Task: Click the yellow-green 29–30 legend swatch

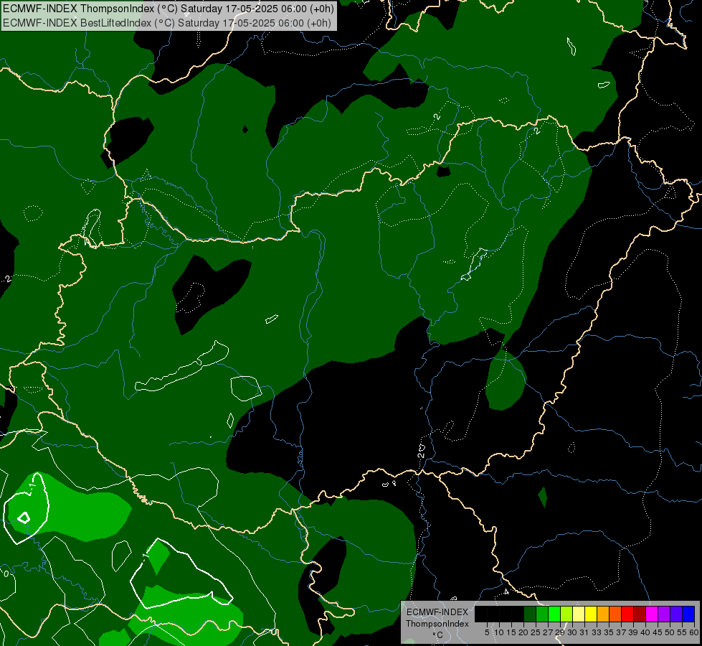Action: [x=566, y=614]
